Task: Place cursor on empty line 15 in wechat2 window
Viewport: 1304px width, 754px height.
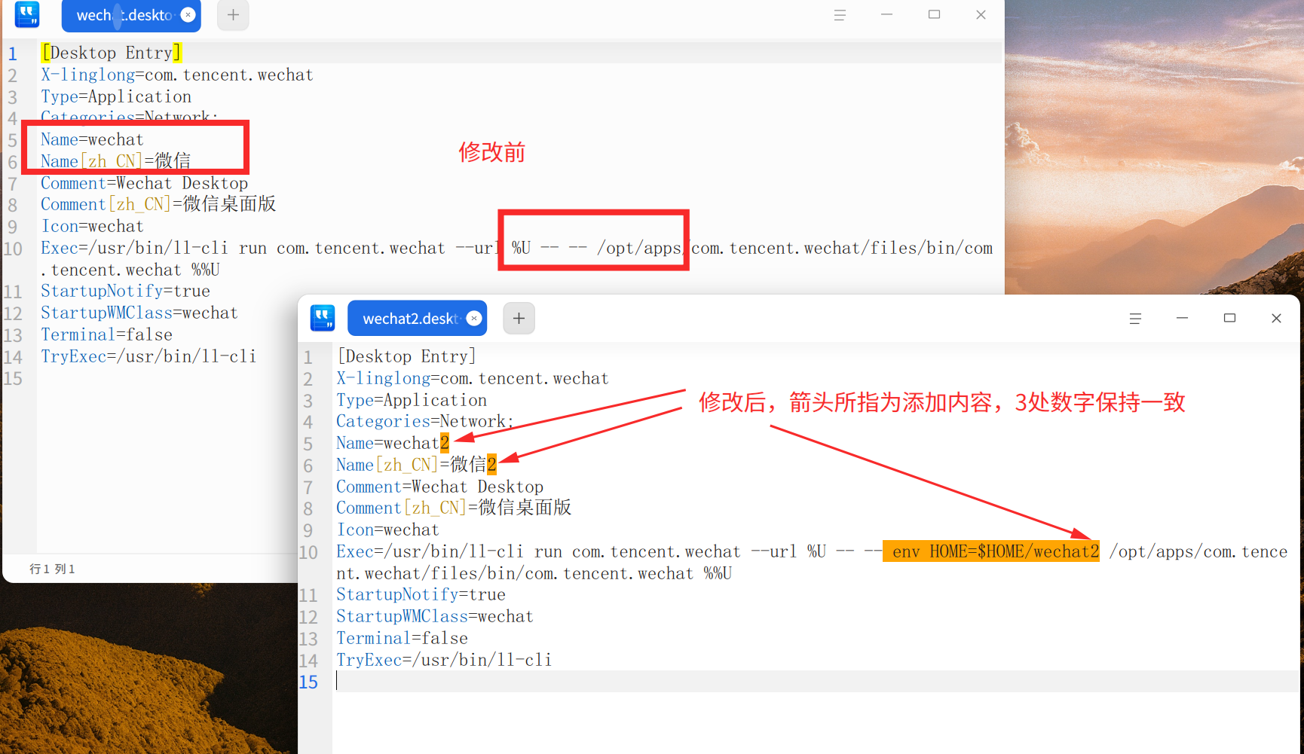Action: (814, 682)
